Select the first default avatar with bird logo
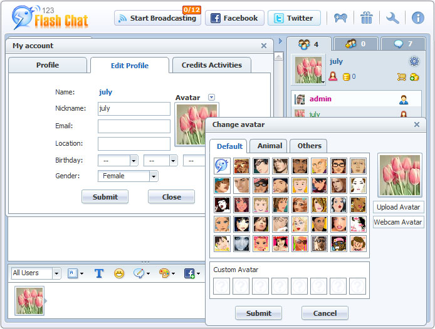The height and width of the screenshot is (329, 435). (x=222, y=166)
